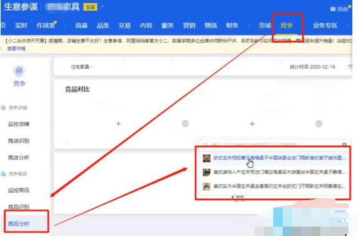Open 监控商品 in sidebar
This screenshot has width=358, height=236.
coord(18,190)
